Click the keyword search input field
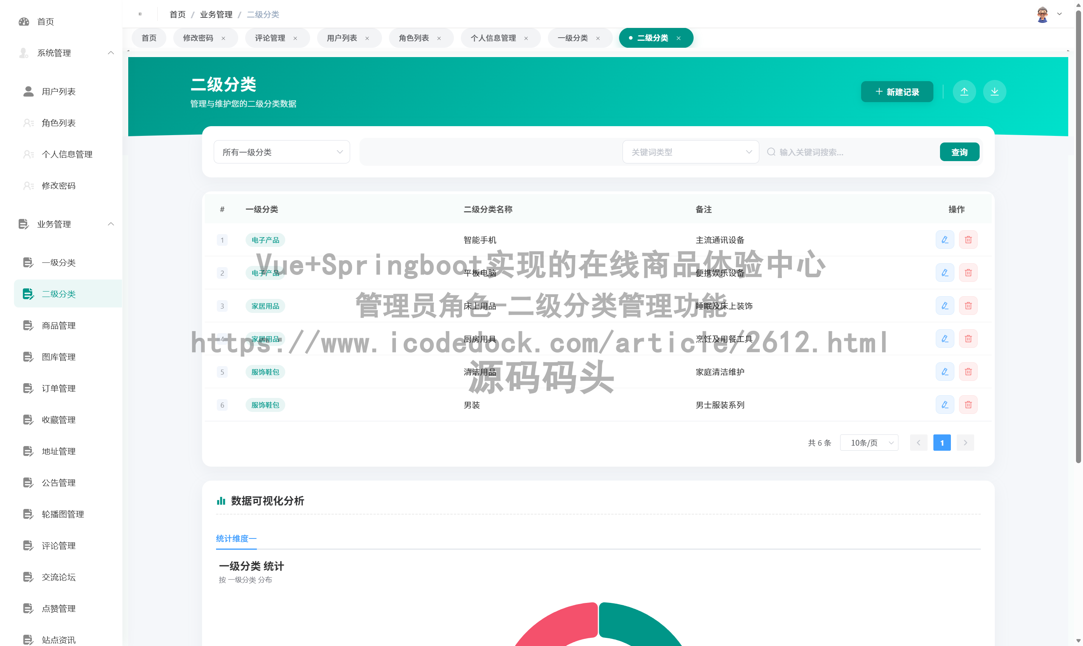Image resolution: width=1083 pixels, height=646 pixels. (849, 151)
